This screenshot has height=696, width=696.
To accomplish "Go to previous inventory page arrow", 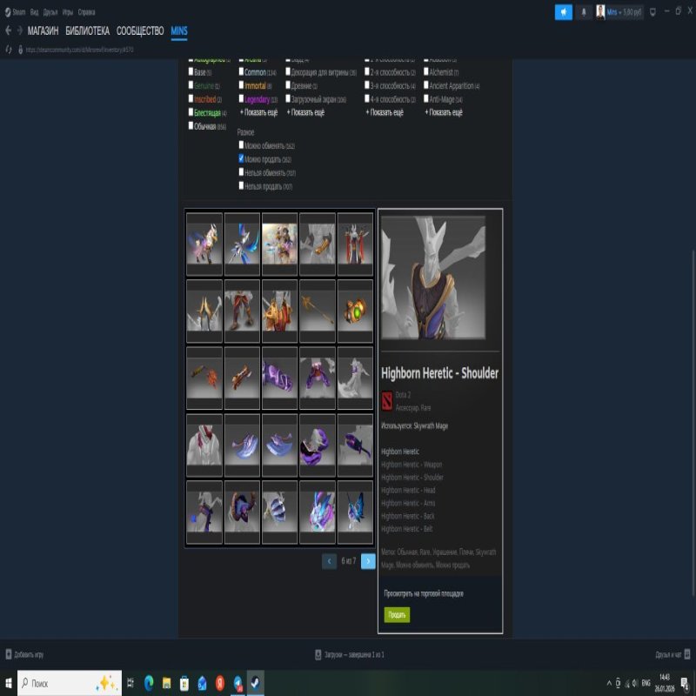I will (x=329, y=561).
